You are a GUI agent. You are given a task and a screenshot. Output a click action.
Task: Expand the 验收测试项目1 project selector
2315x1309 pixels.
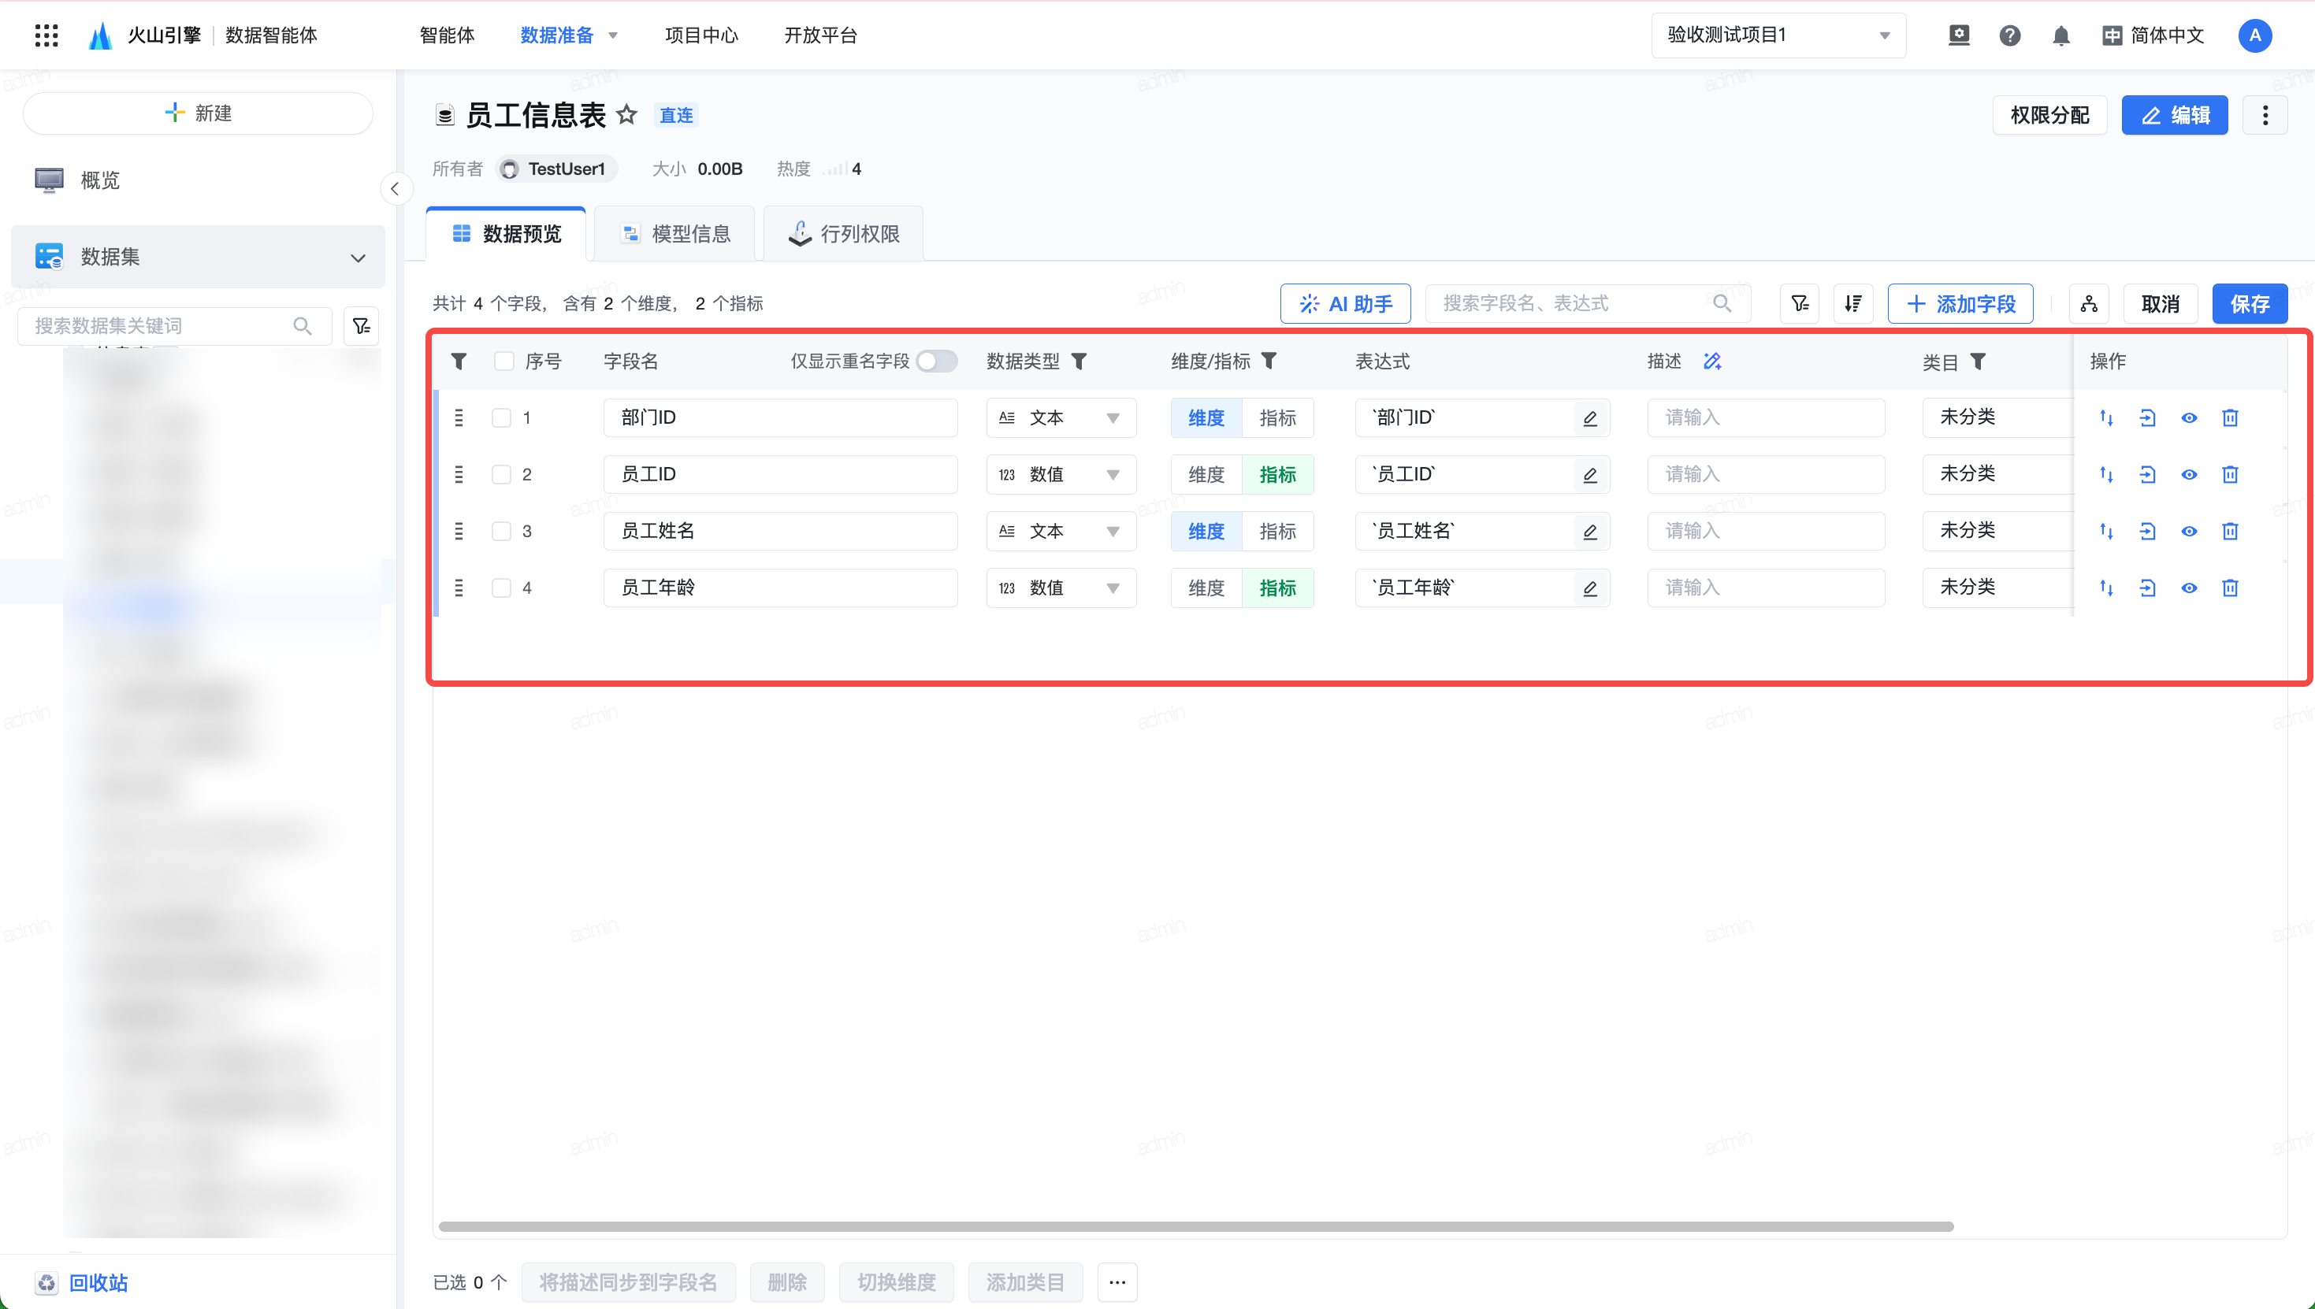pos(1777,36)
